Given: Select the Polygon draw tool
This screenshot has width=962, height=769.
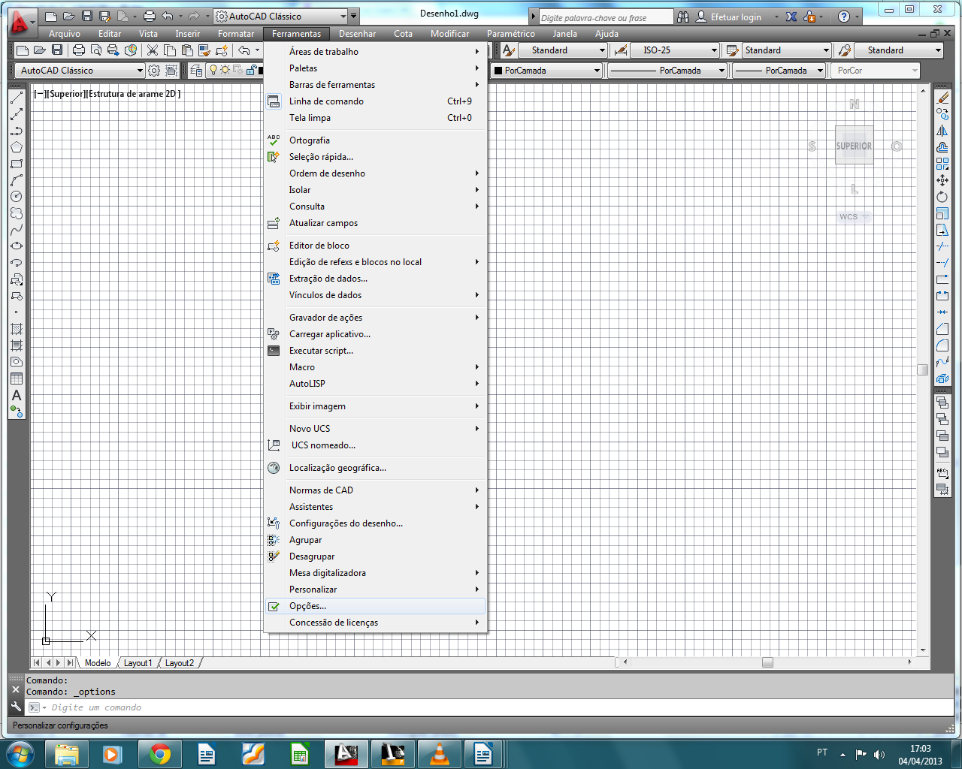Looking at the screenshot, I should (17, 147).
